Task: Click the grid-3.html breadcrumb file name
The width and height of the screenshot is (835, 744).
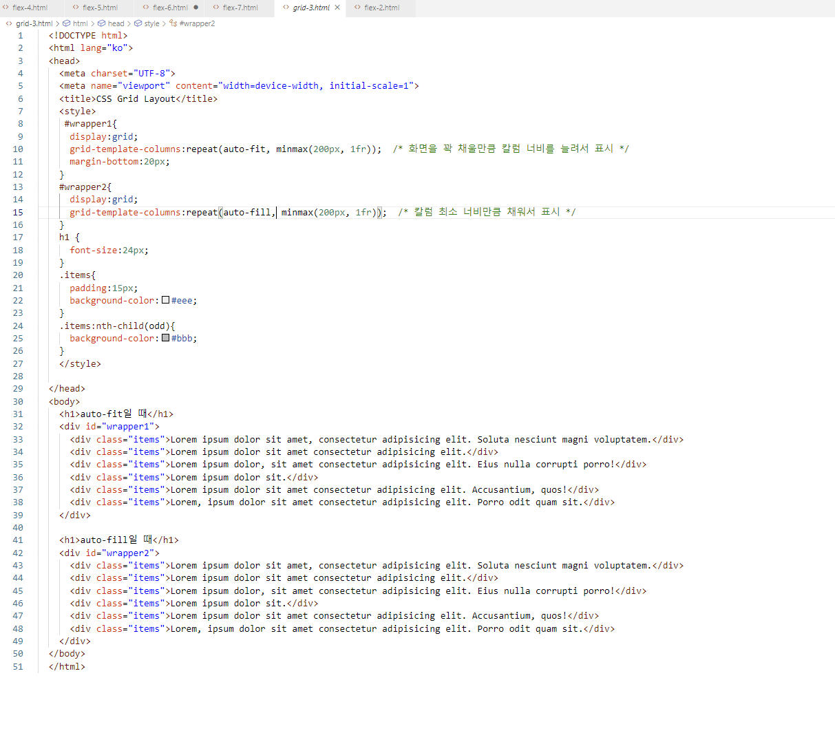Action: pos(34,23)
